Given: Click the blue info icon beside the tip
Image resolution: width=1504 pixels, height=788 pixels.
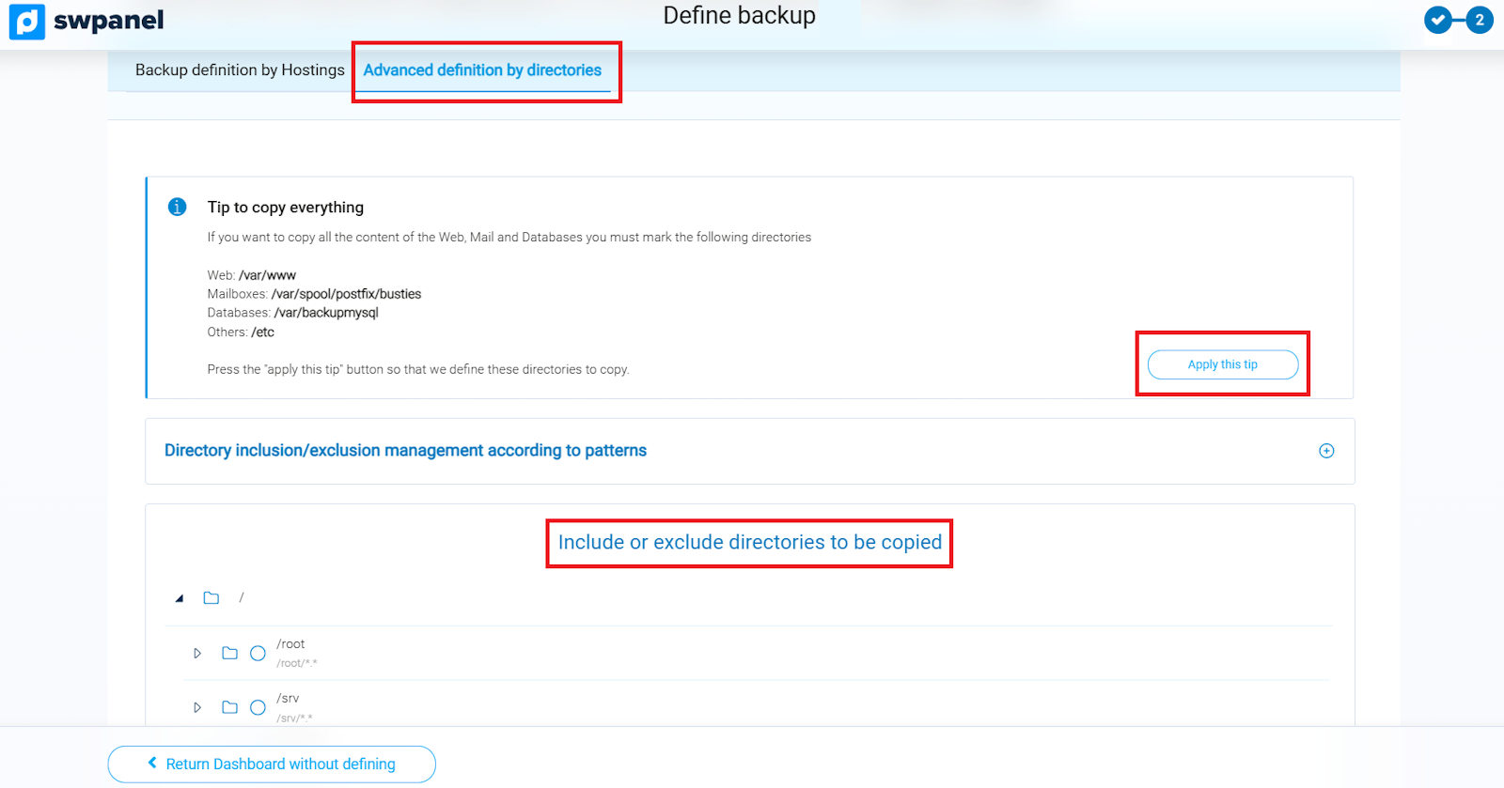Looking at the screenshot, I should pyautogui.click(x=177, y=207).
